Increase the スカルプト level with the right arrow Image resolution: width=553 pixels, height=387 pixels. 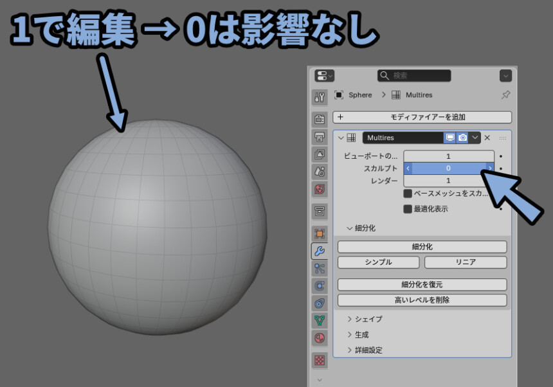pyautogui.click(x=489, y=168)
